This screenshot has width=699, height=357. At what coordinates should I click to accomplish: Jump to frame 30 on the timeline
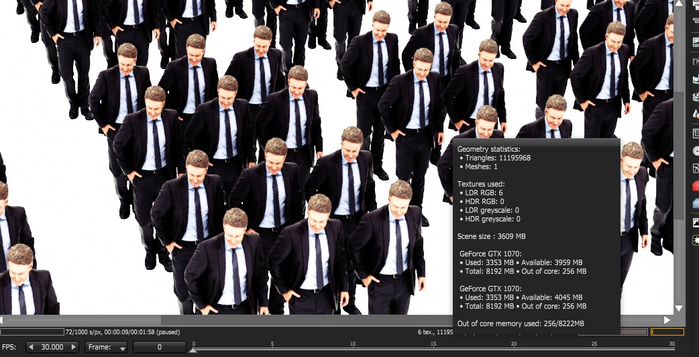point(671,344)
